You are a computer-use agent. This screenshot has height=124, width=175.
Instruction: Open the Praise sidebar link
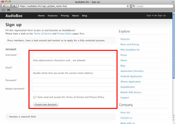click(x=124, y=55)
